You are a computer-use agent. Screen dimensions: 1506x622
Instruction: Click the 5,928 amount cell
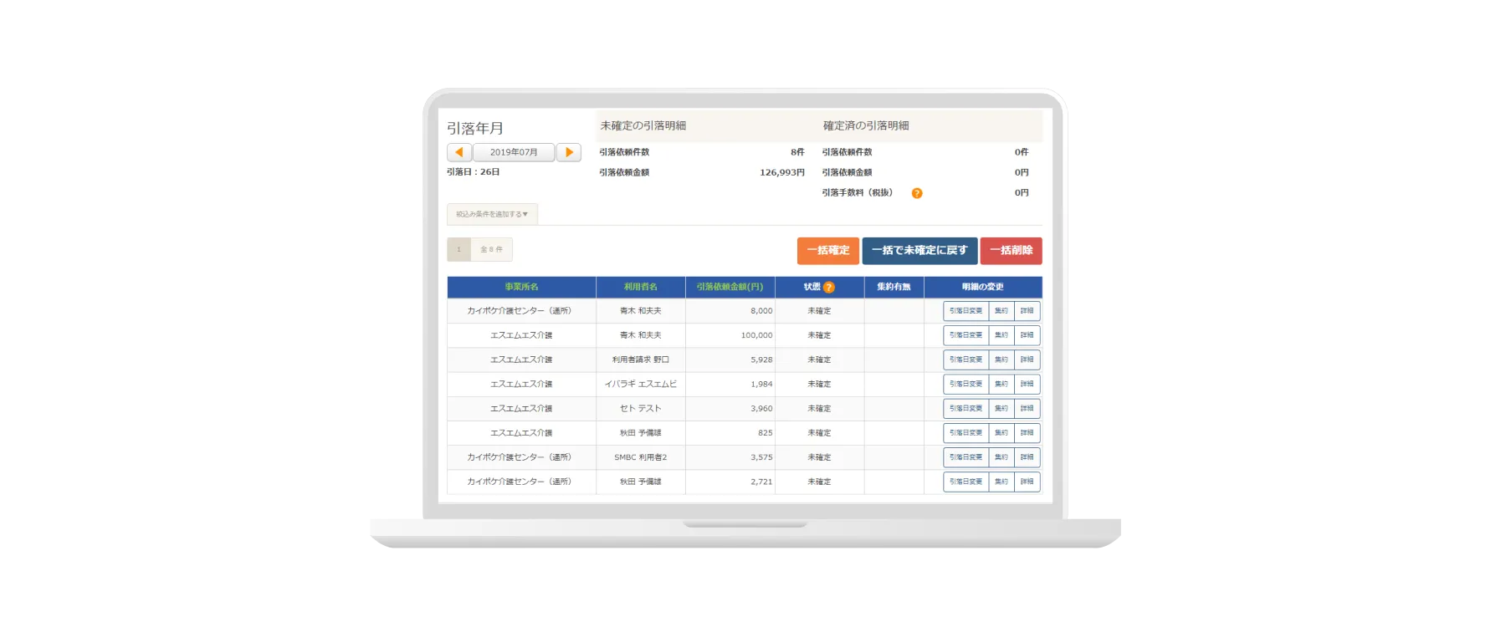pyautogui.click(x=730, y=359)
